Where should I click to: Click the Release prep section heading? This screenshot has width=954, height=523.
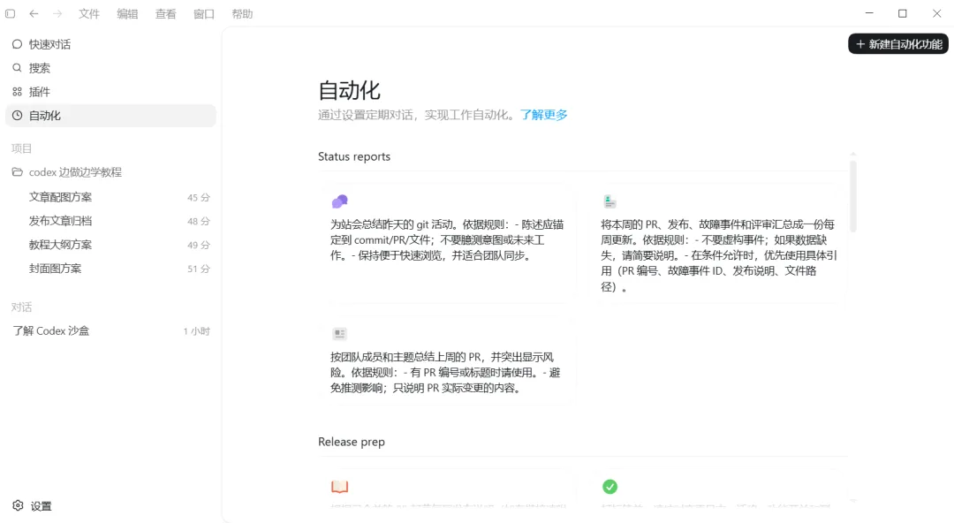[351, 442]
